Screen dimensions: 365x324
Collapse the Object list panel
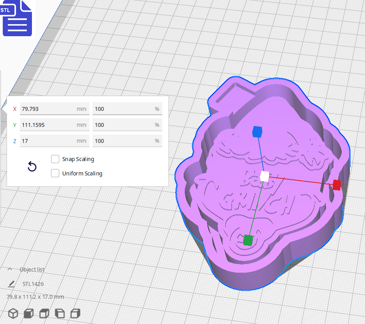[10, 269]
